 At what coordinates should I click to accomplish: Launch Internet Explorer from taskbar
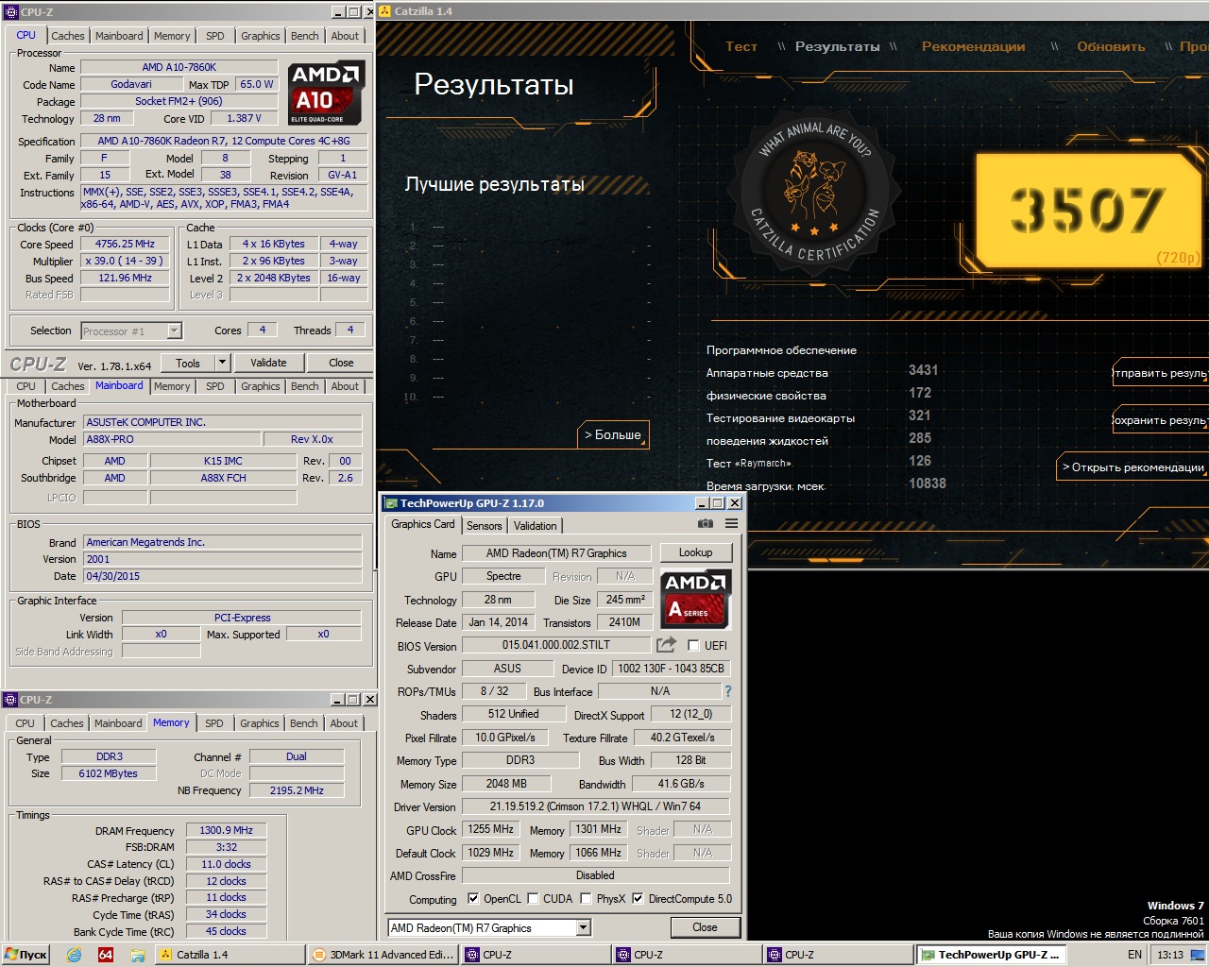(74, 955)
